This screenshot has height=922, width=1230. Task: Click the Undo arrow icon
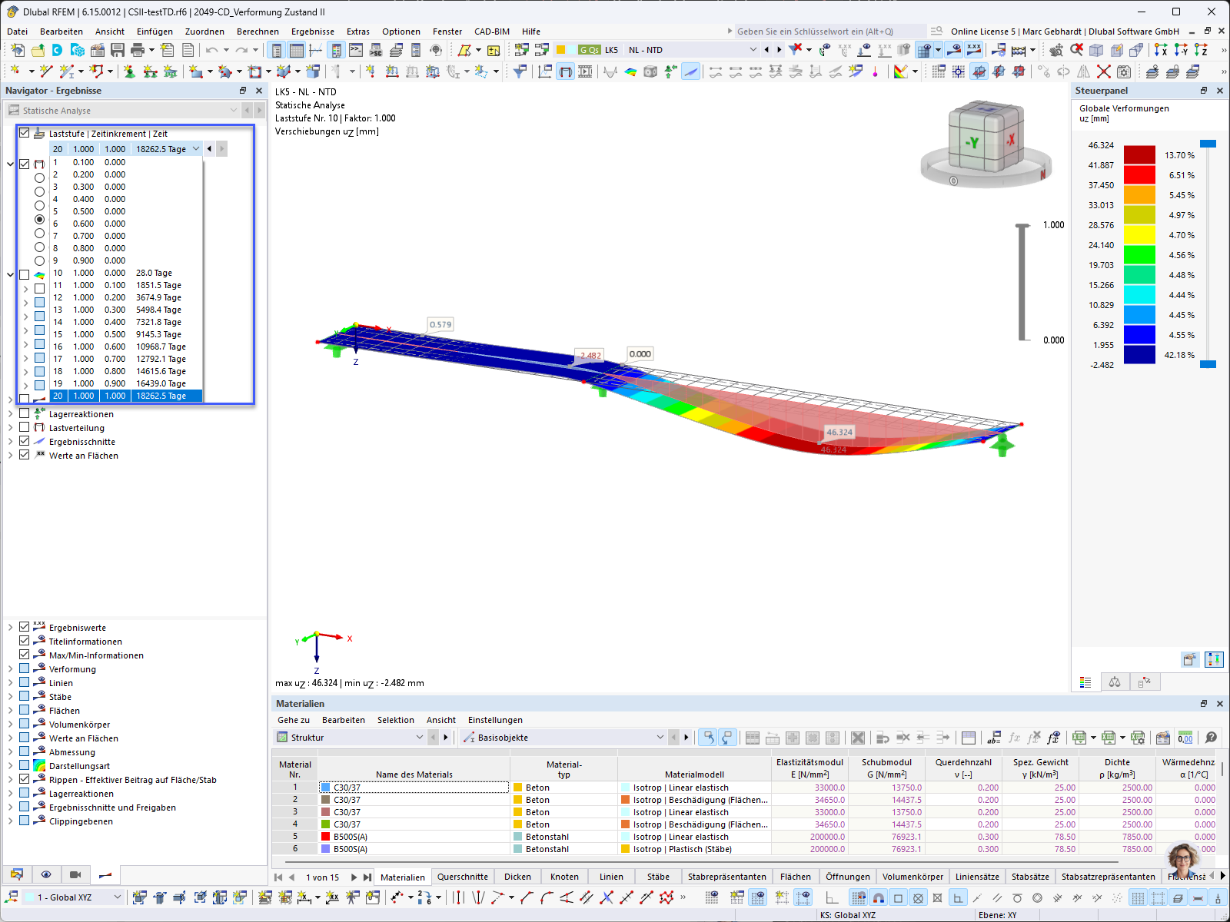pos(211,50)
